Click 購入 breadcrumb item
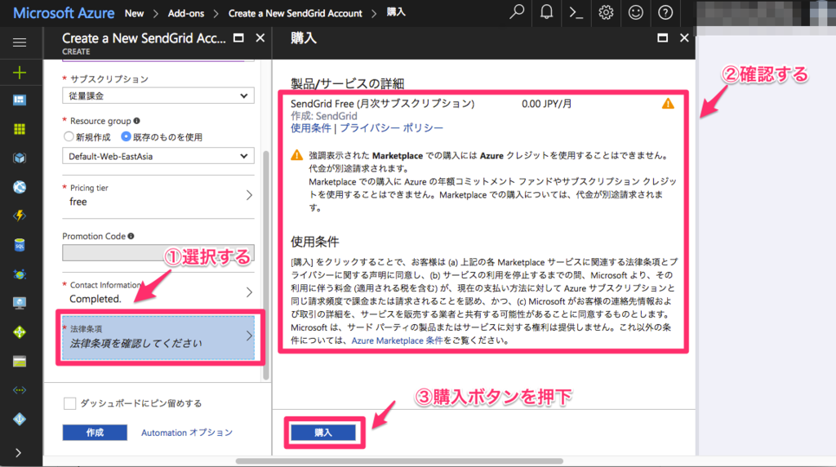This screenshot has height=467, width=836. pyautogui.click(x=396, y=12)
